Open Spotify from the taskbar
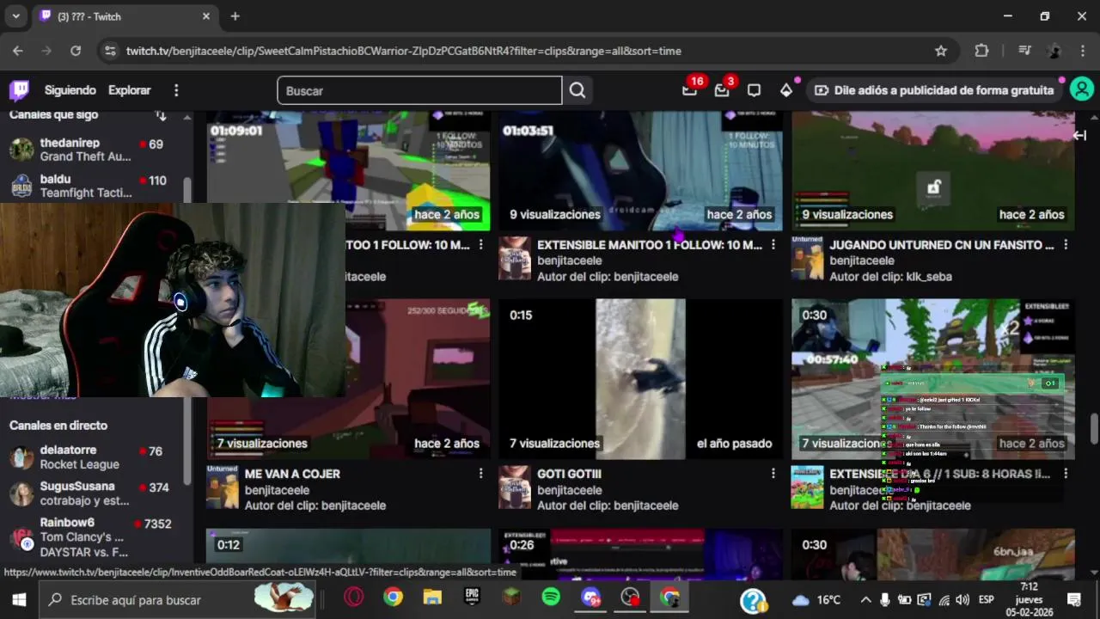1100x619 pixels. point(551,598)
